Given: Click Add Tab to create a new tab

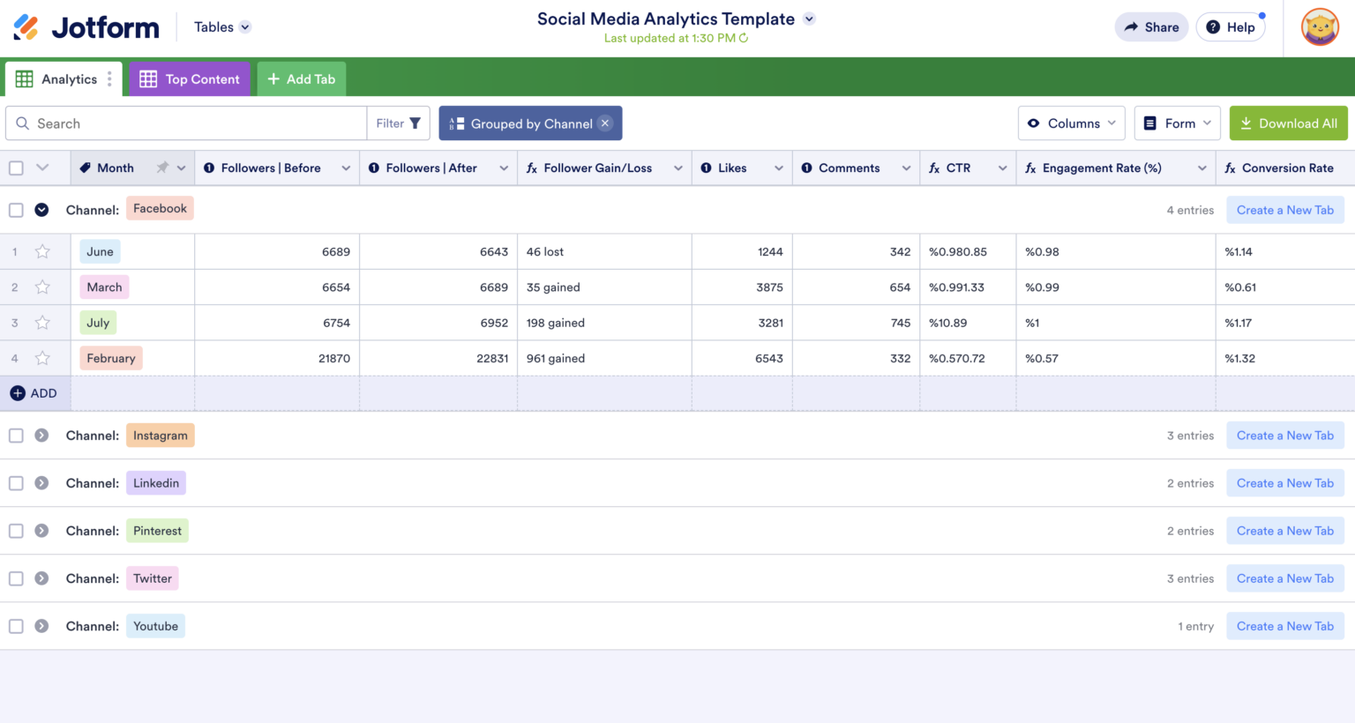Looking at the screenshot, I should pyautogui.click(x=301, y=78).
